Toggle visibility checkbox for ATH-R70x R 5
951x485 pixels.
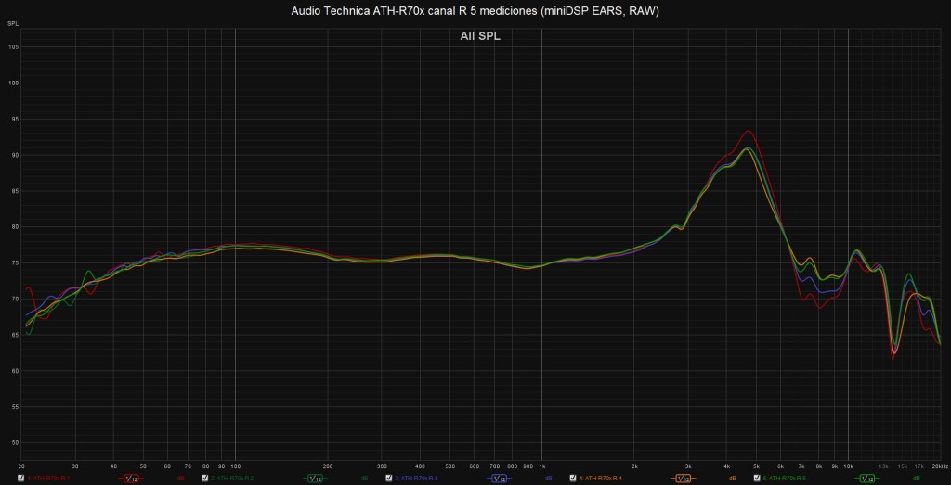(757, 479)
